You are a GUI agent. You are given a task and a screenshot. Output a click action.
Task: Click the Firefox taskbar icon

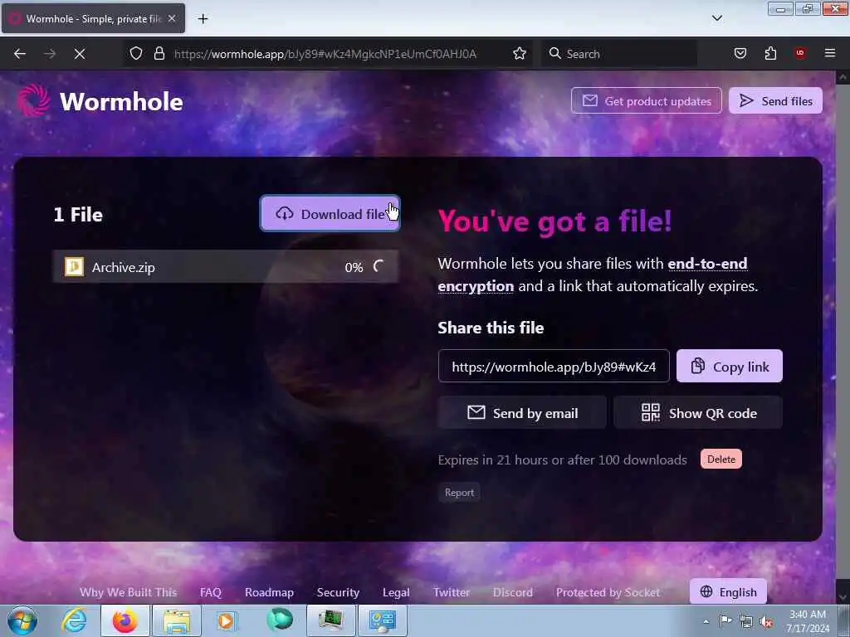click(125, 620)
